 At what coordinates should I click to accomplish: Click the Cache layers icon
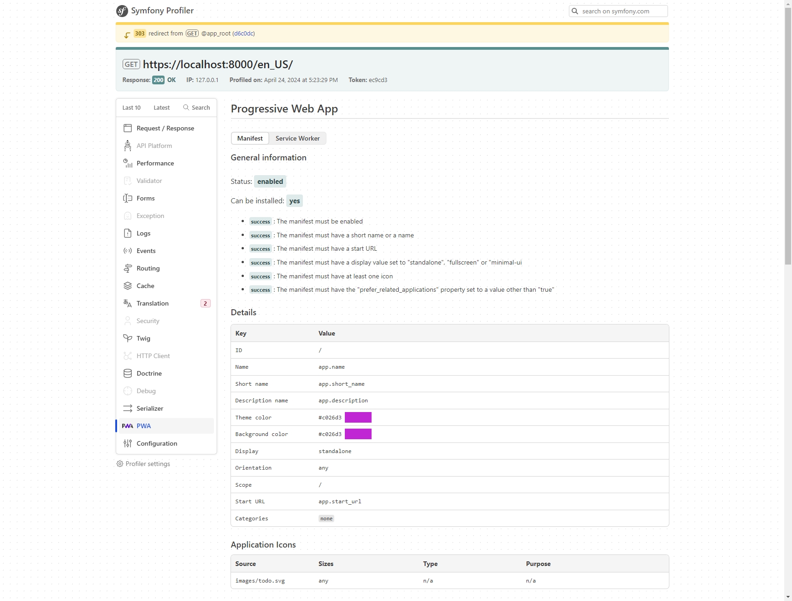[x=128, y=286]
